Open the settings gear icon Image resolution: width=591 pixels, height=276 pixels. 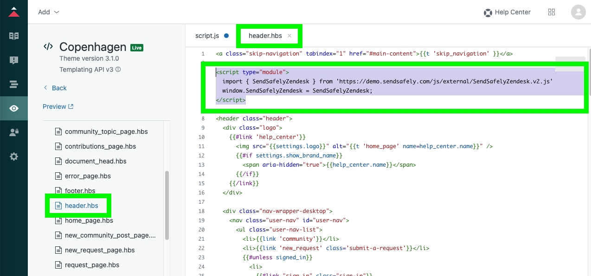(14, 157)
